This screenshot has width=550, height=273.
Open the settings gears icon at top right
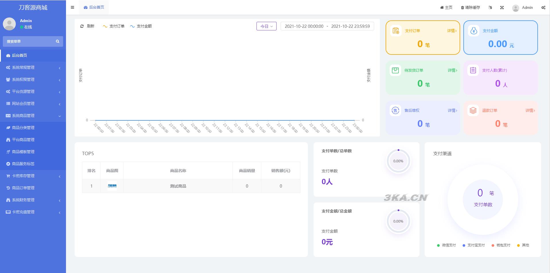(543, 8)
